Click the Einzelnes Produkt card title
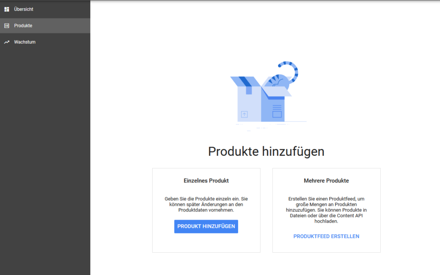The width and height of the screenshot is (440, 275). [x=206, y=181]
